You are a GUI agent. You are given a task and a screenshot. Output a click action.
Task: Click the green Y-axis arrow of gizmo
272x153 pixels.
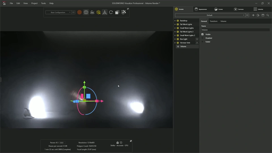pos(84,82)
